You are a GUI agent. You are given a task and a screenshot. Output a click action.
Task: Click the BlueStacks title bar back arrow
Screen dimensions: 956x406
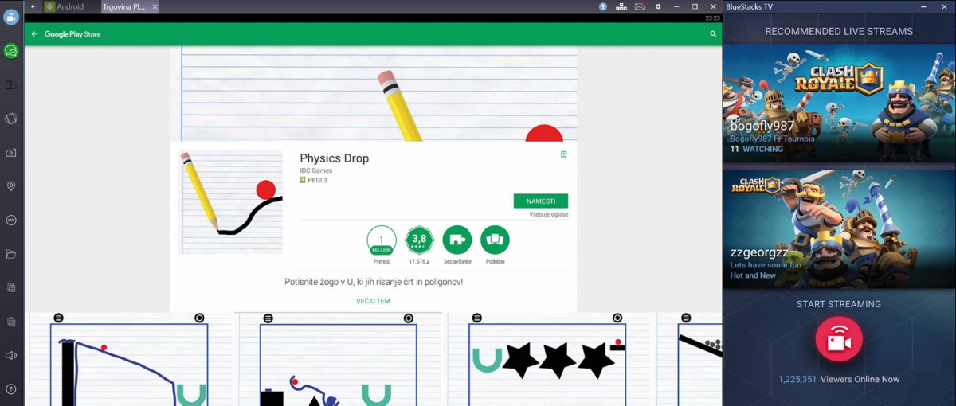[x=33, y=6]
